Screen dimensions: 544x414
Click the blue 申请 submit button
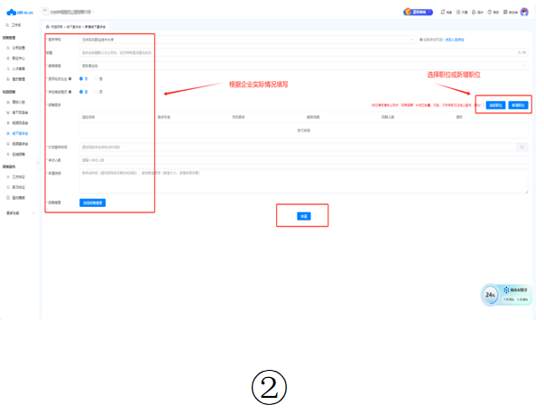pyautogui.click(x=303, y=216)
